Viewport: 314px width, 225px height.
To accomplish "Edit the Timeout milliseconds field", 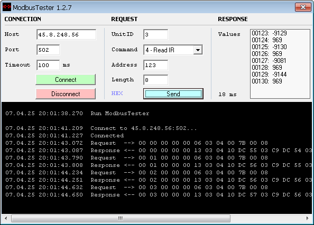I will click(48, 65).
